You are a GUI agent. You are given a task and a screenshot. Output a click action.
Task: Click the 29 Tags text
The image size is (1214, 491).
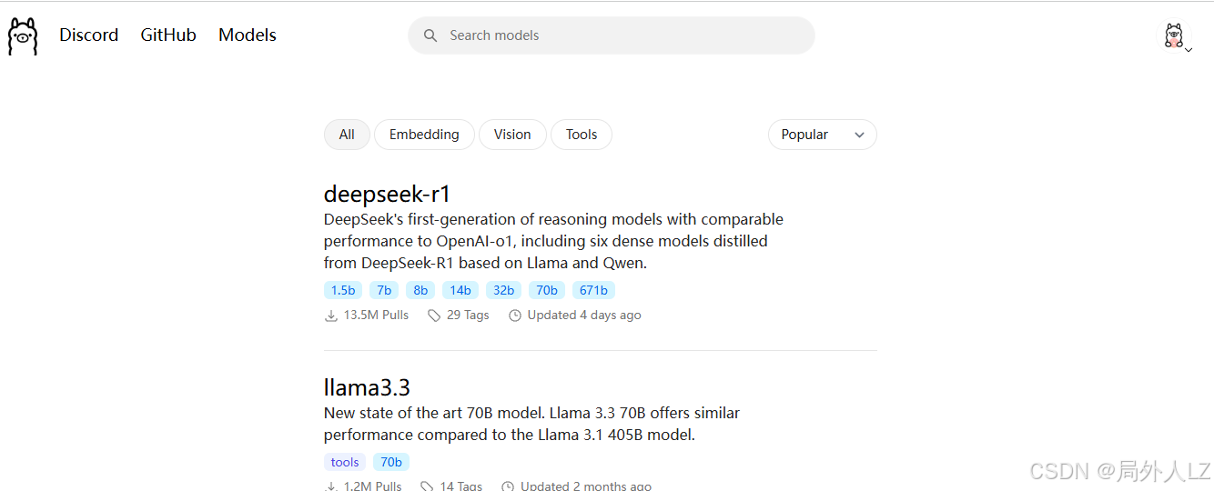[x=468, y=316]
